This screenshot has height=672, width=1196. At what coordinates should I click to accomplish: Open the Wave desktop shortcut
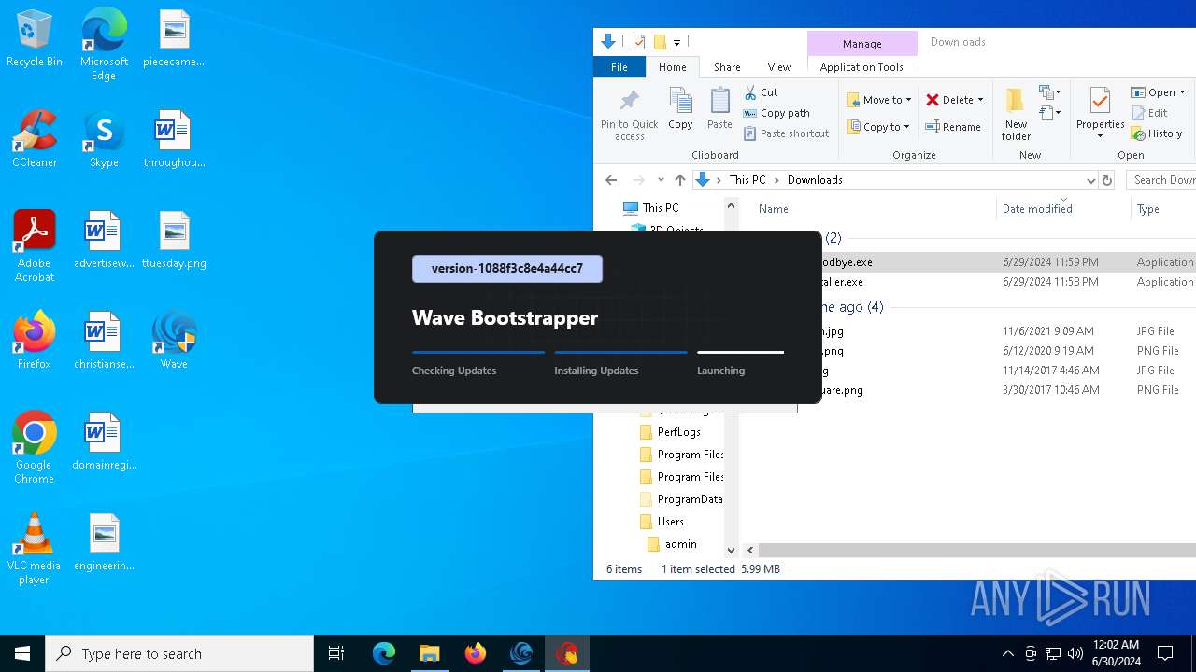[174, 342]
